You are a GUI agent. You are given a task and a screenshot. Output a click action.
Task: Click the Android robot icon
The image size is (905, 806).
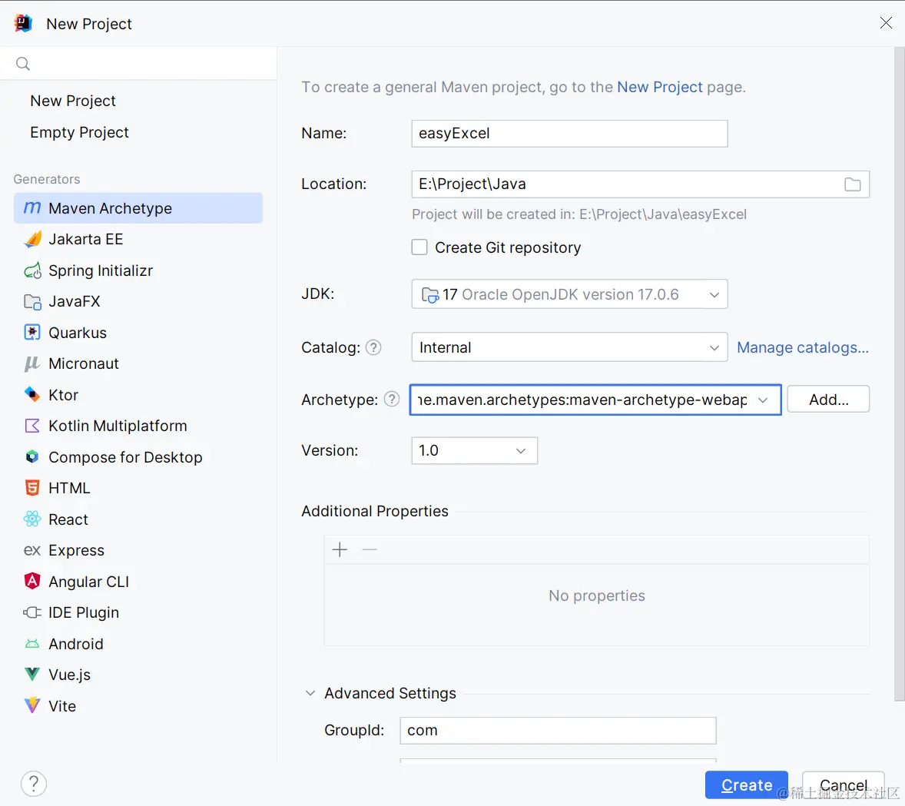tap(32, 644)
